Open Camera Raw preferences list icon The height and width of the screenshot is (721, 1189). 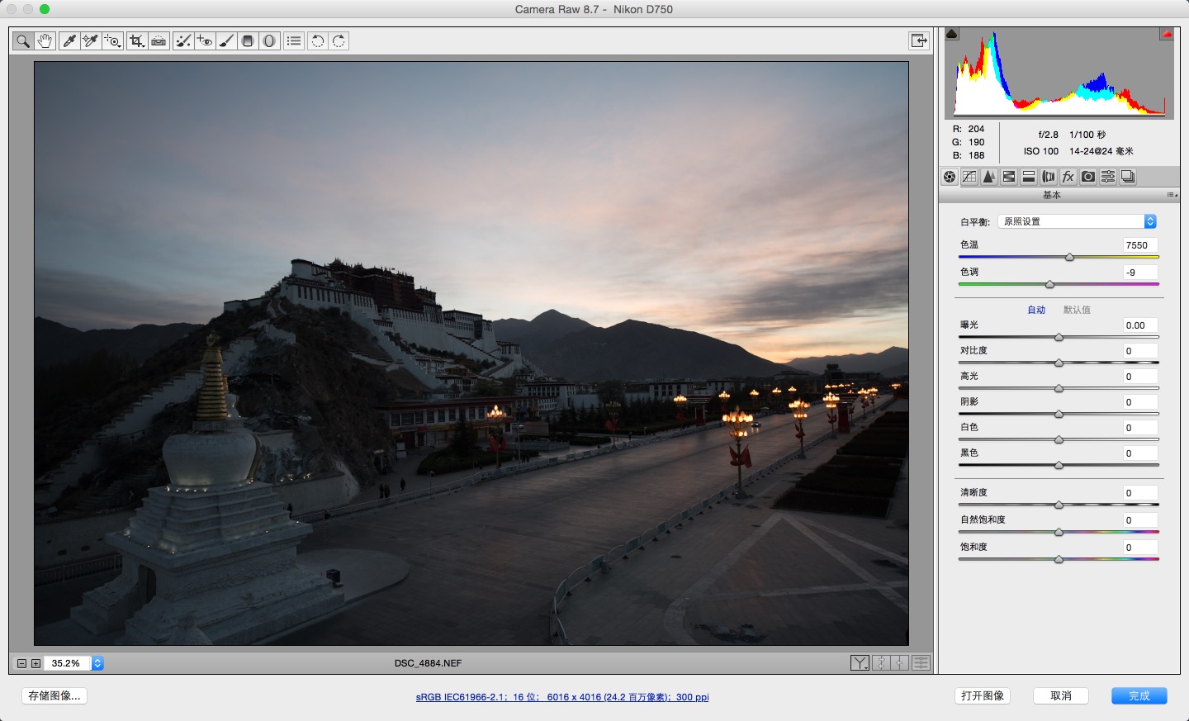[294, 40]
